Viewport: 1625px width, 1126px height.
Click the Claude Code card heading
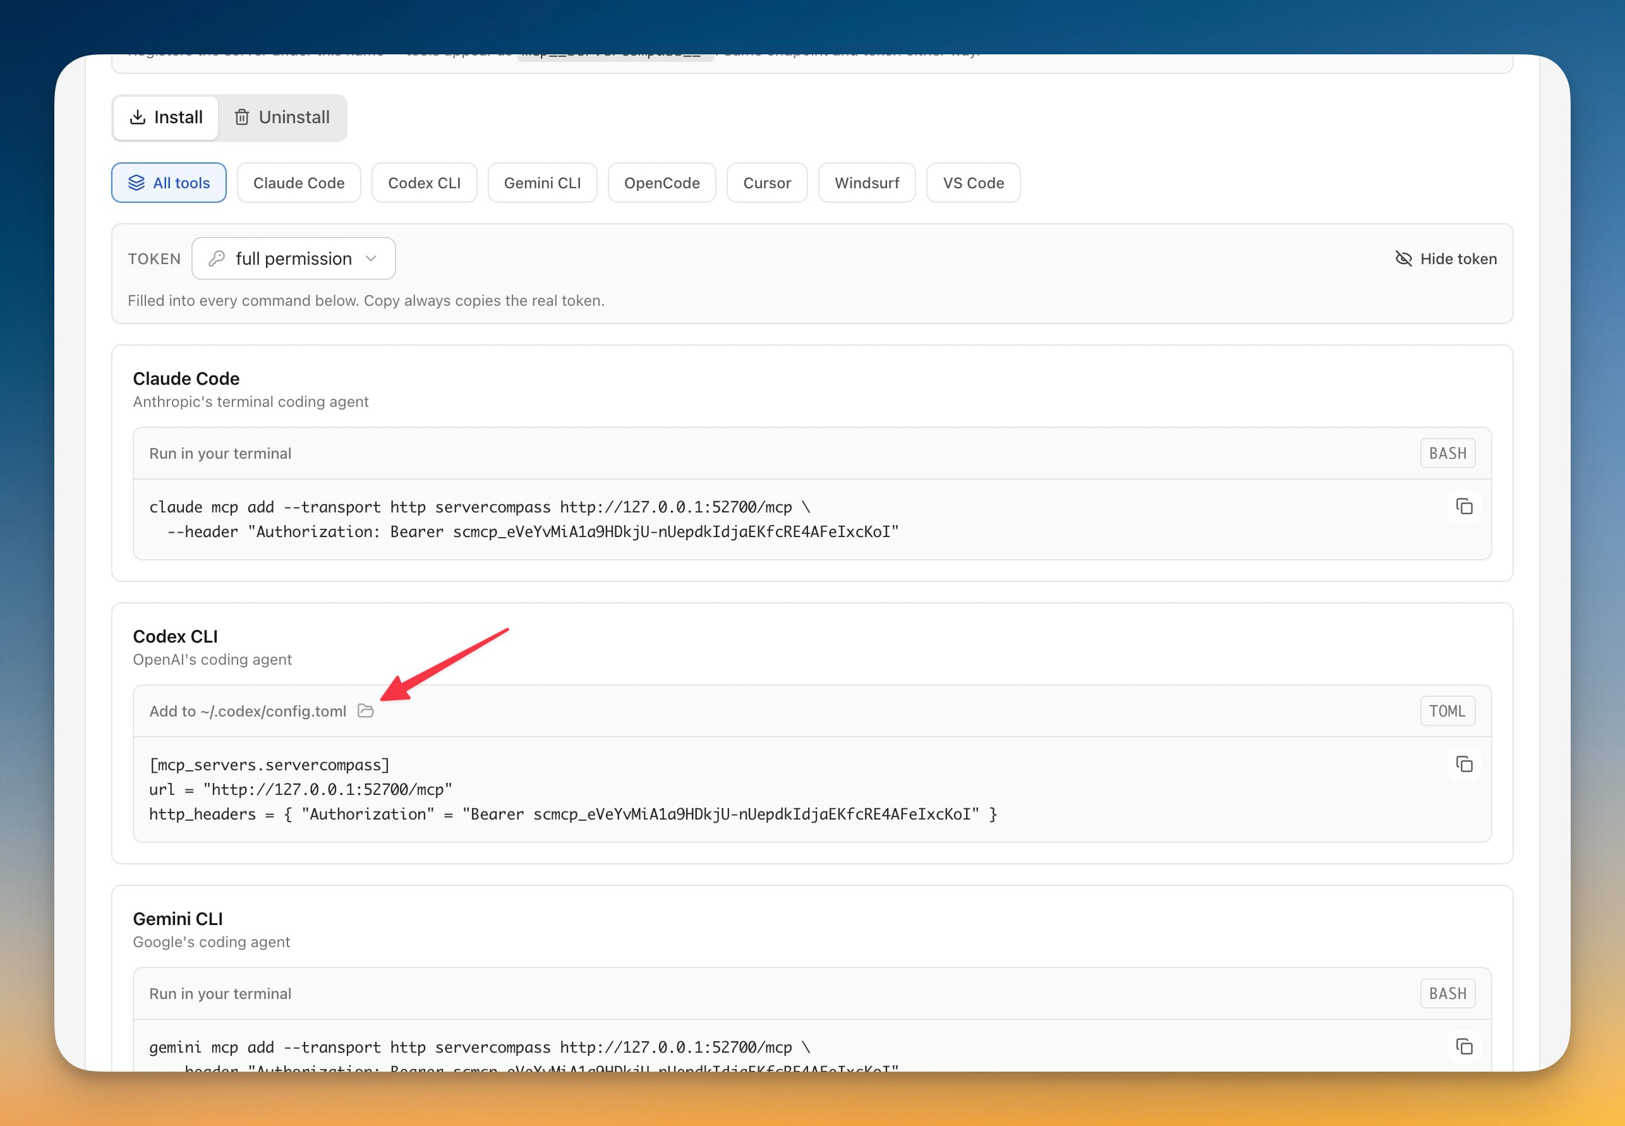[x=186, y=379]
